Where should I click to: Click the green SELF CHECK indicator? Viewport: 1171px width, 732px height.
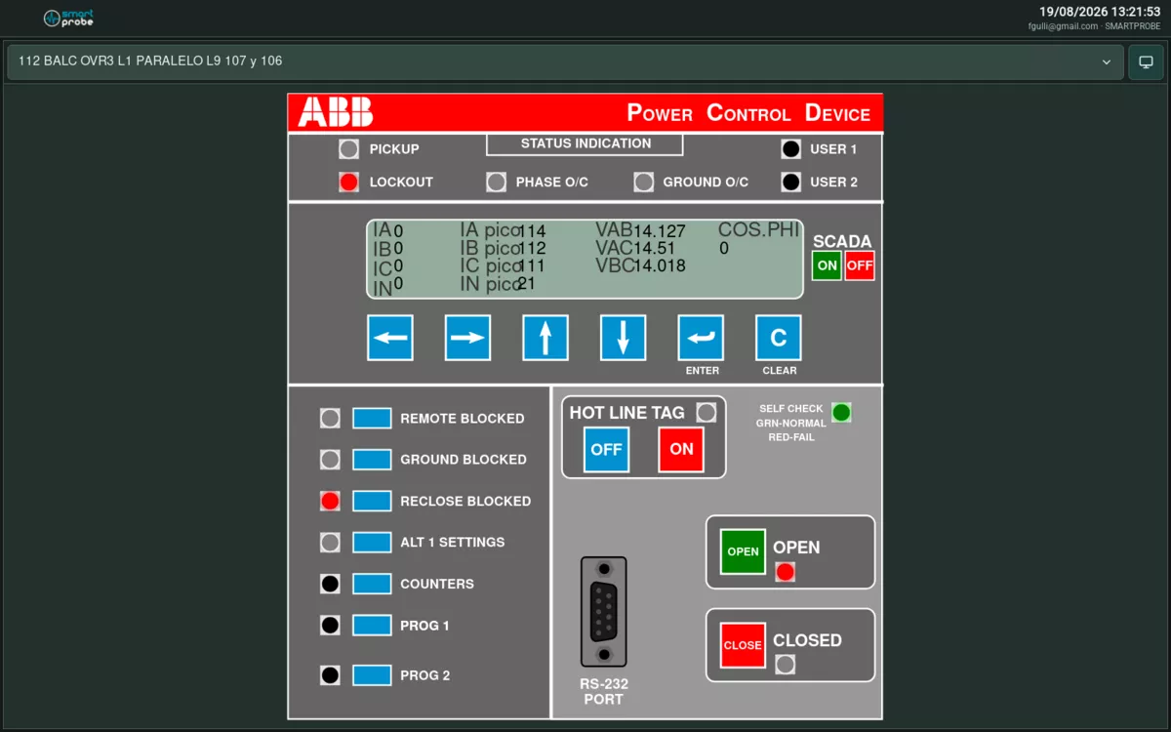tap(841, 413)
